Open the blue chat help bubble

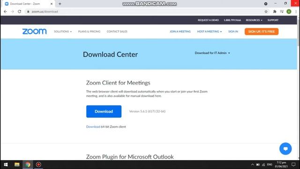[285, 149]
